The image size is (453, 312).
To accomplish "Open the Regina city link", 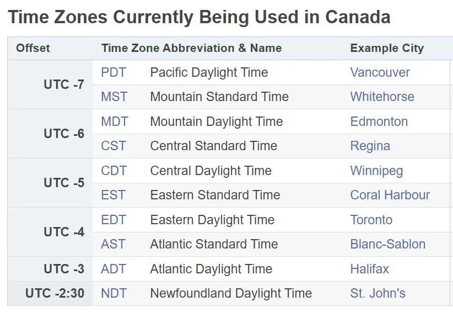I will 370,146.
